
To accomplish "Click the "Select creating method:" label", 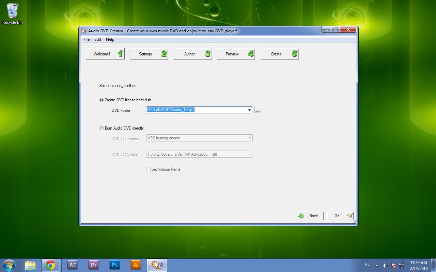I will pos(119,86).
